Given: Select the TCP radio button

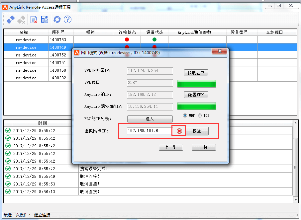Looking at the screenshot, I should coord(200,115).
